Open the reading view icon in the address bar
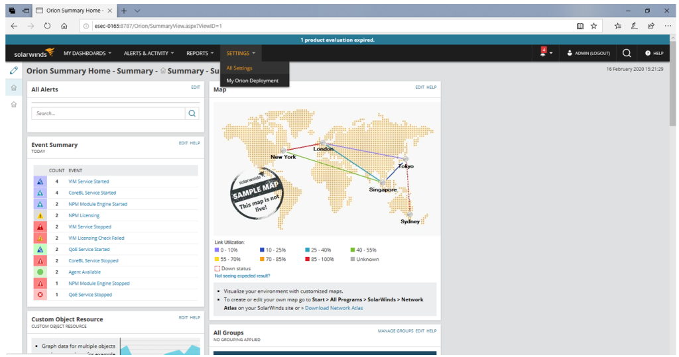Screen dimensions: 679x357 coord(580,26)
